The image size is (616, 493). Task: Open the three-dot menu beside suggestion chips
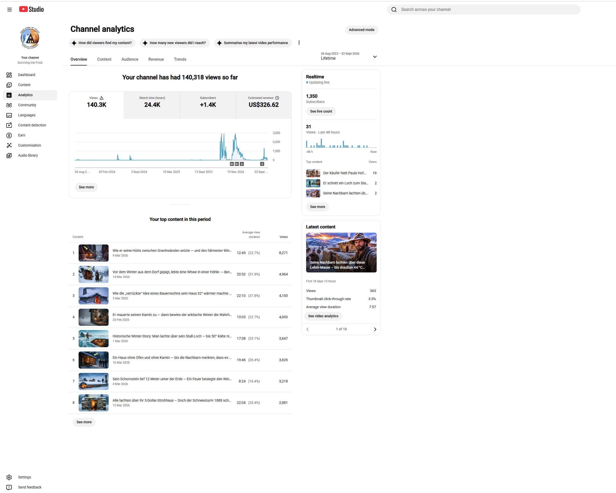click(x=299, y=43)
